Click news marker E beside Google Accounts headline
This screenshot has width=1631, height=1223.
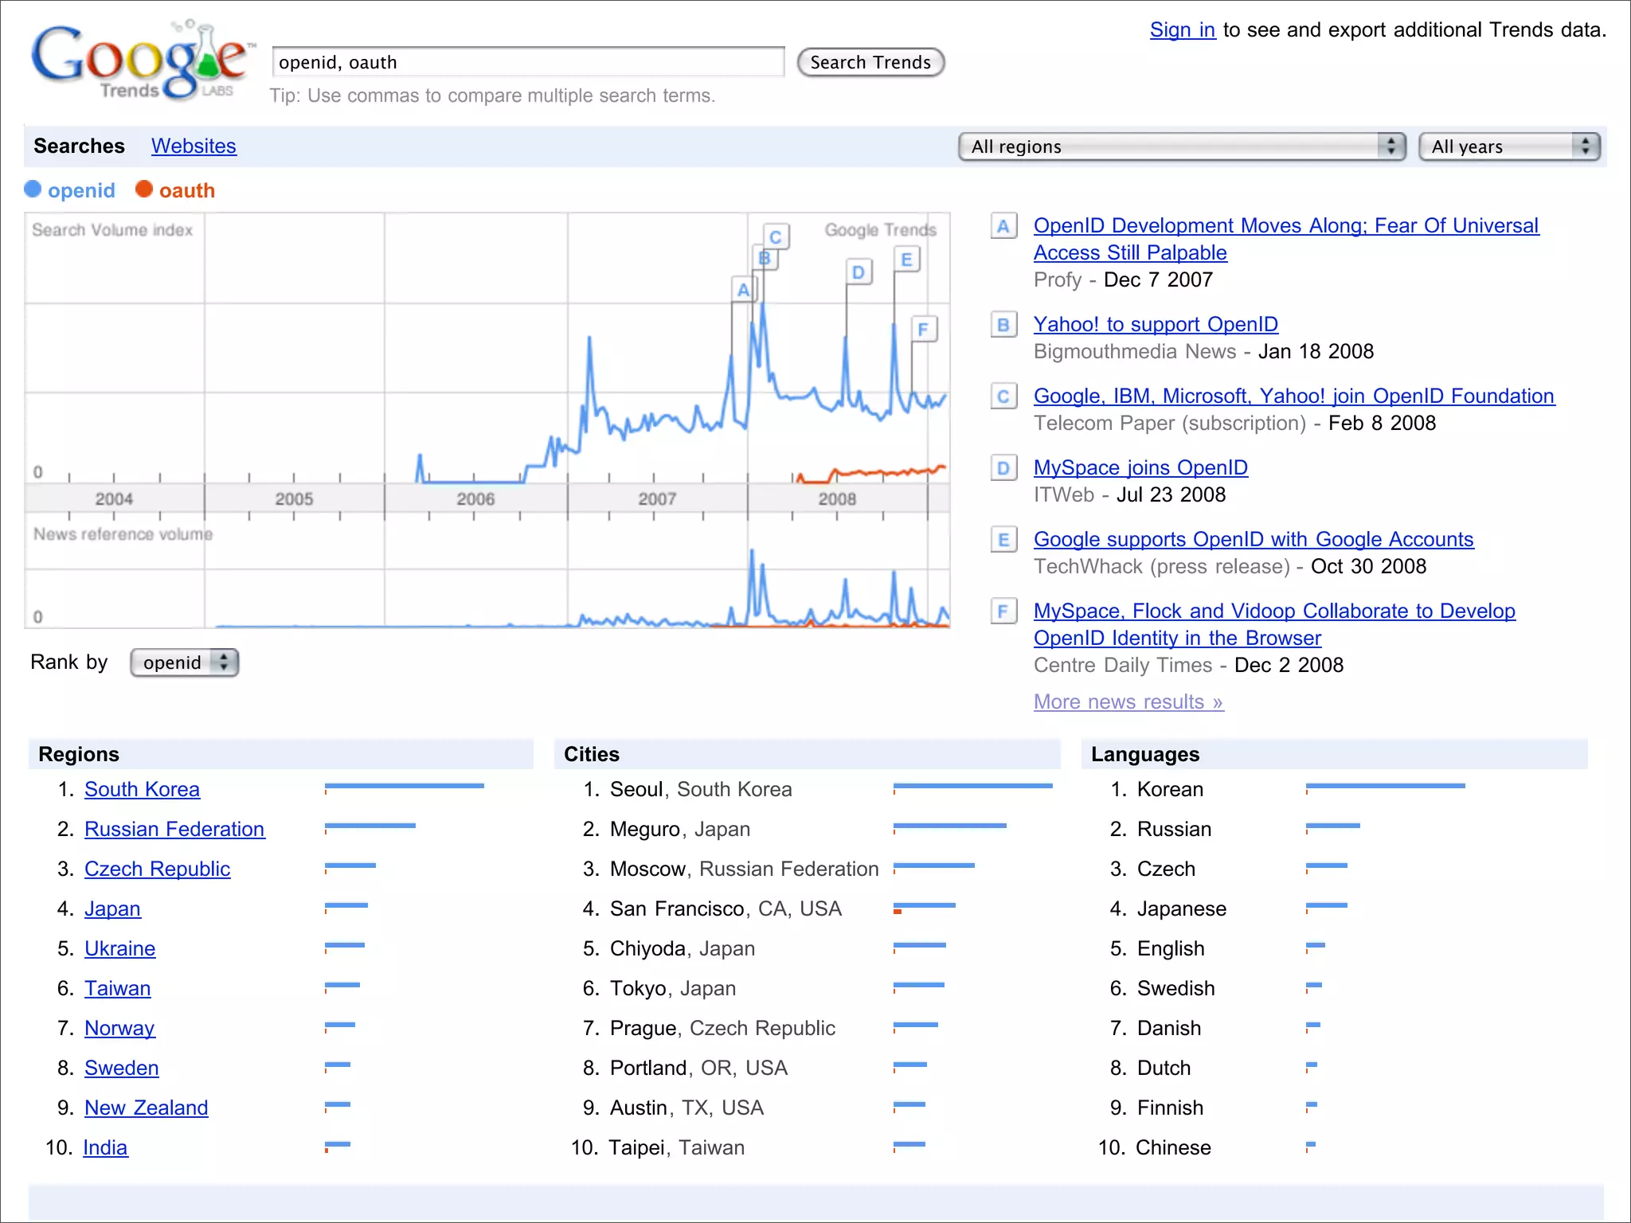[x=1003, y=540]
